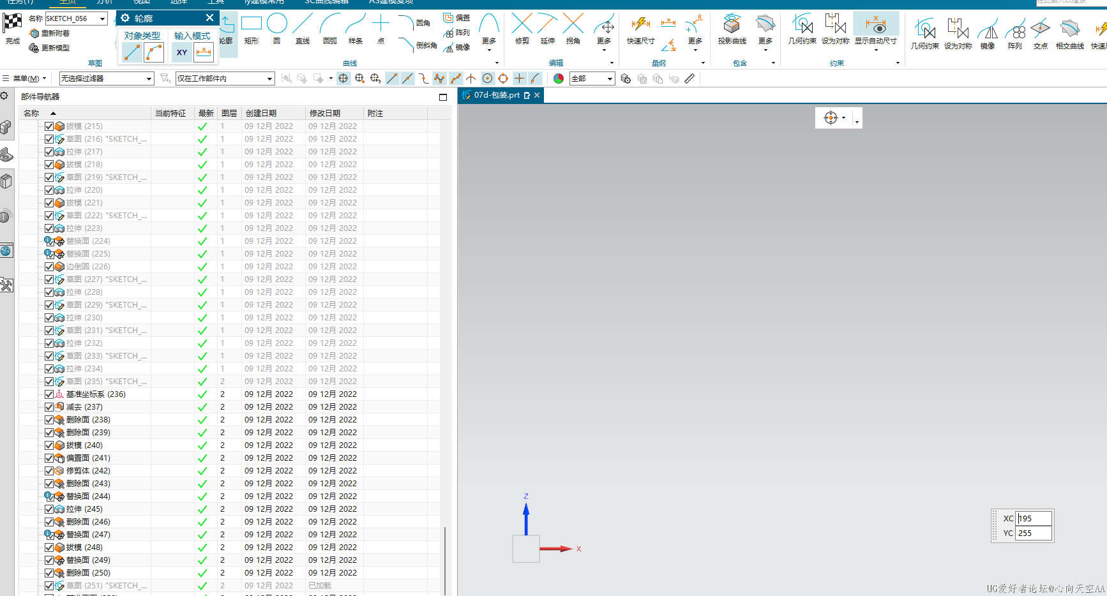Toggle checkbox for 删除面 (238)
This screenshot has height=596, width=1107.
point(49,420)
